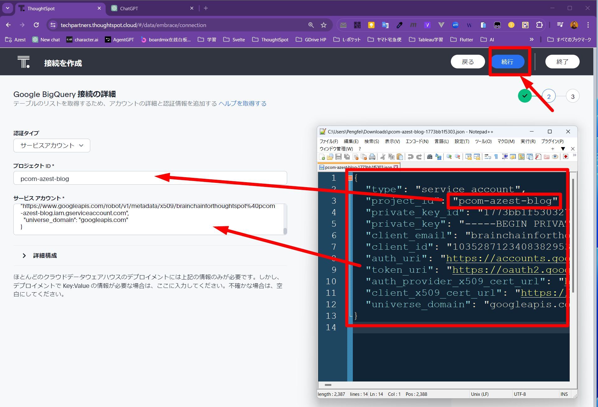Image resolution: width=598 pixels, height=407 pixels.
Task: Click the Notepad++ Undo icon
Action: pos(411,157)
